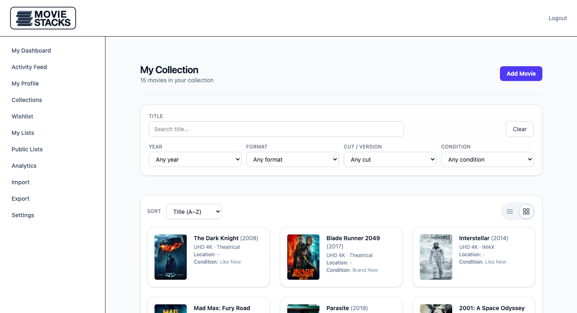Click the Logout link
This screenshot has width=577, height=313.
[x=558, y=18]
